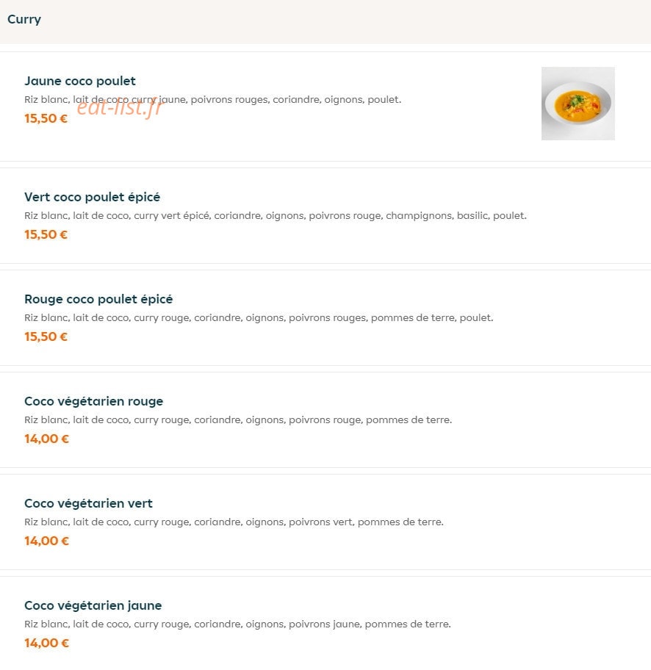This screenshot has width=651, height=670.
Task: Click the Vert coco poulet épicé ingredients text
Action: [x=276, y=216]
